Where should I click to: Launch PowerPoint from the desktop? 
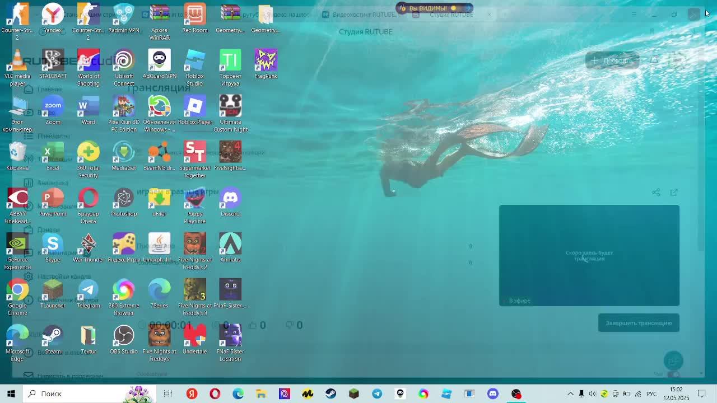tap(53, 202)
